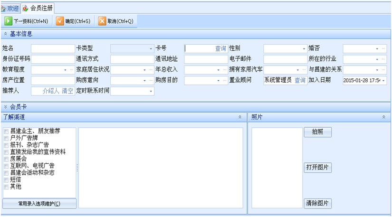This screenshot has width=392, height=217.
Task: Click the 常用录入选项维护 button
Action: (39, 204)
